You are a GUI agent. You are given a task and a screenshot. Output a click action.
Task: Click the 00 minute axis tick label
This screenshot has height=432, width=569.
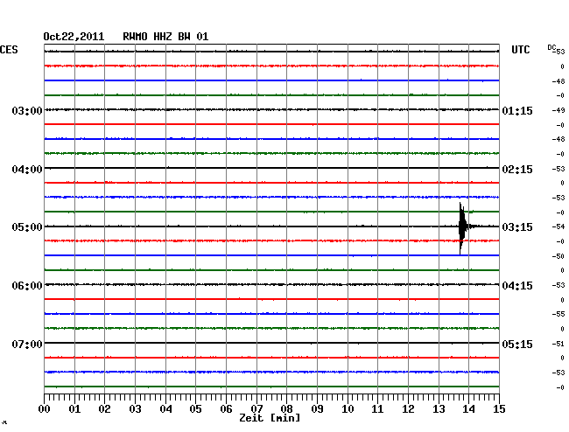[45, 409]
